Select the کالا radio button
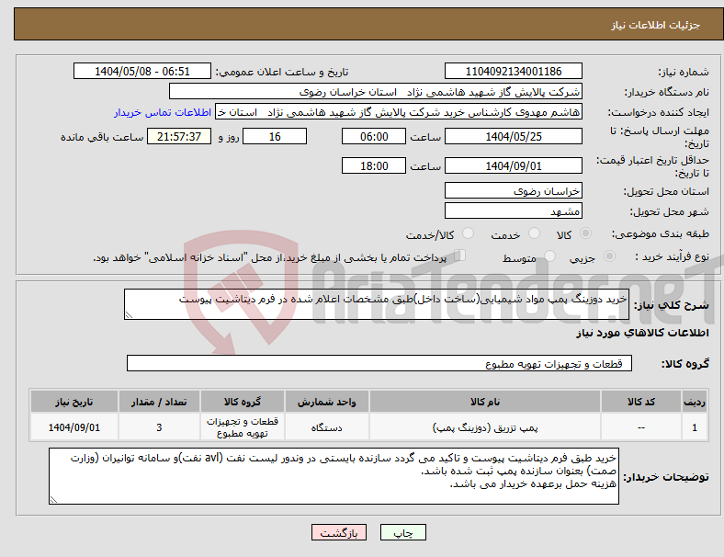 (x=585, y=233)
